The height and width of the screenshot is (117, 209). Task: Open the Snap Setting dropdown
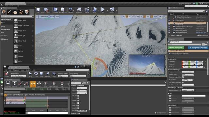pos(78,76)
